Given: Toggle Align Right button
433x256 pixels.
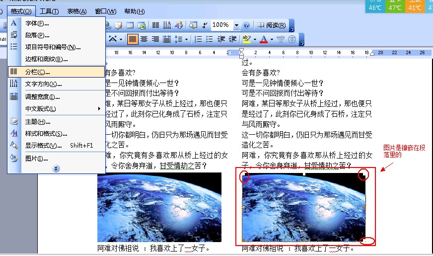Looking at the screenshot, I should pyautogui.click(x=155, y=39).
